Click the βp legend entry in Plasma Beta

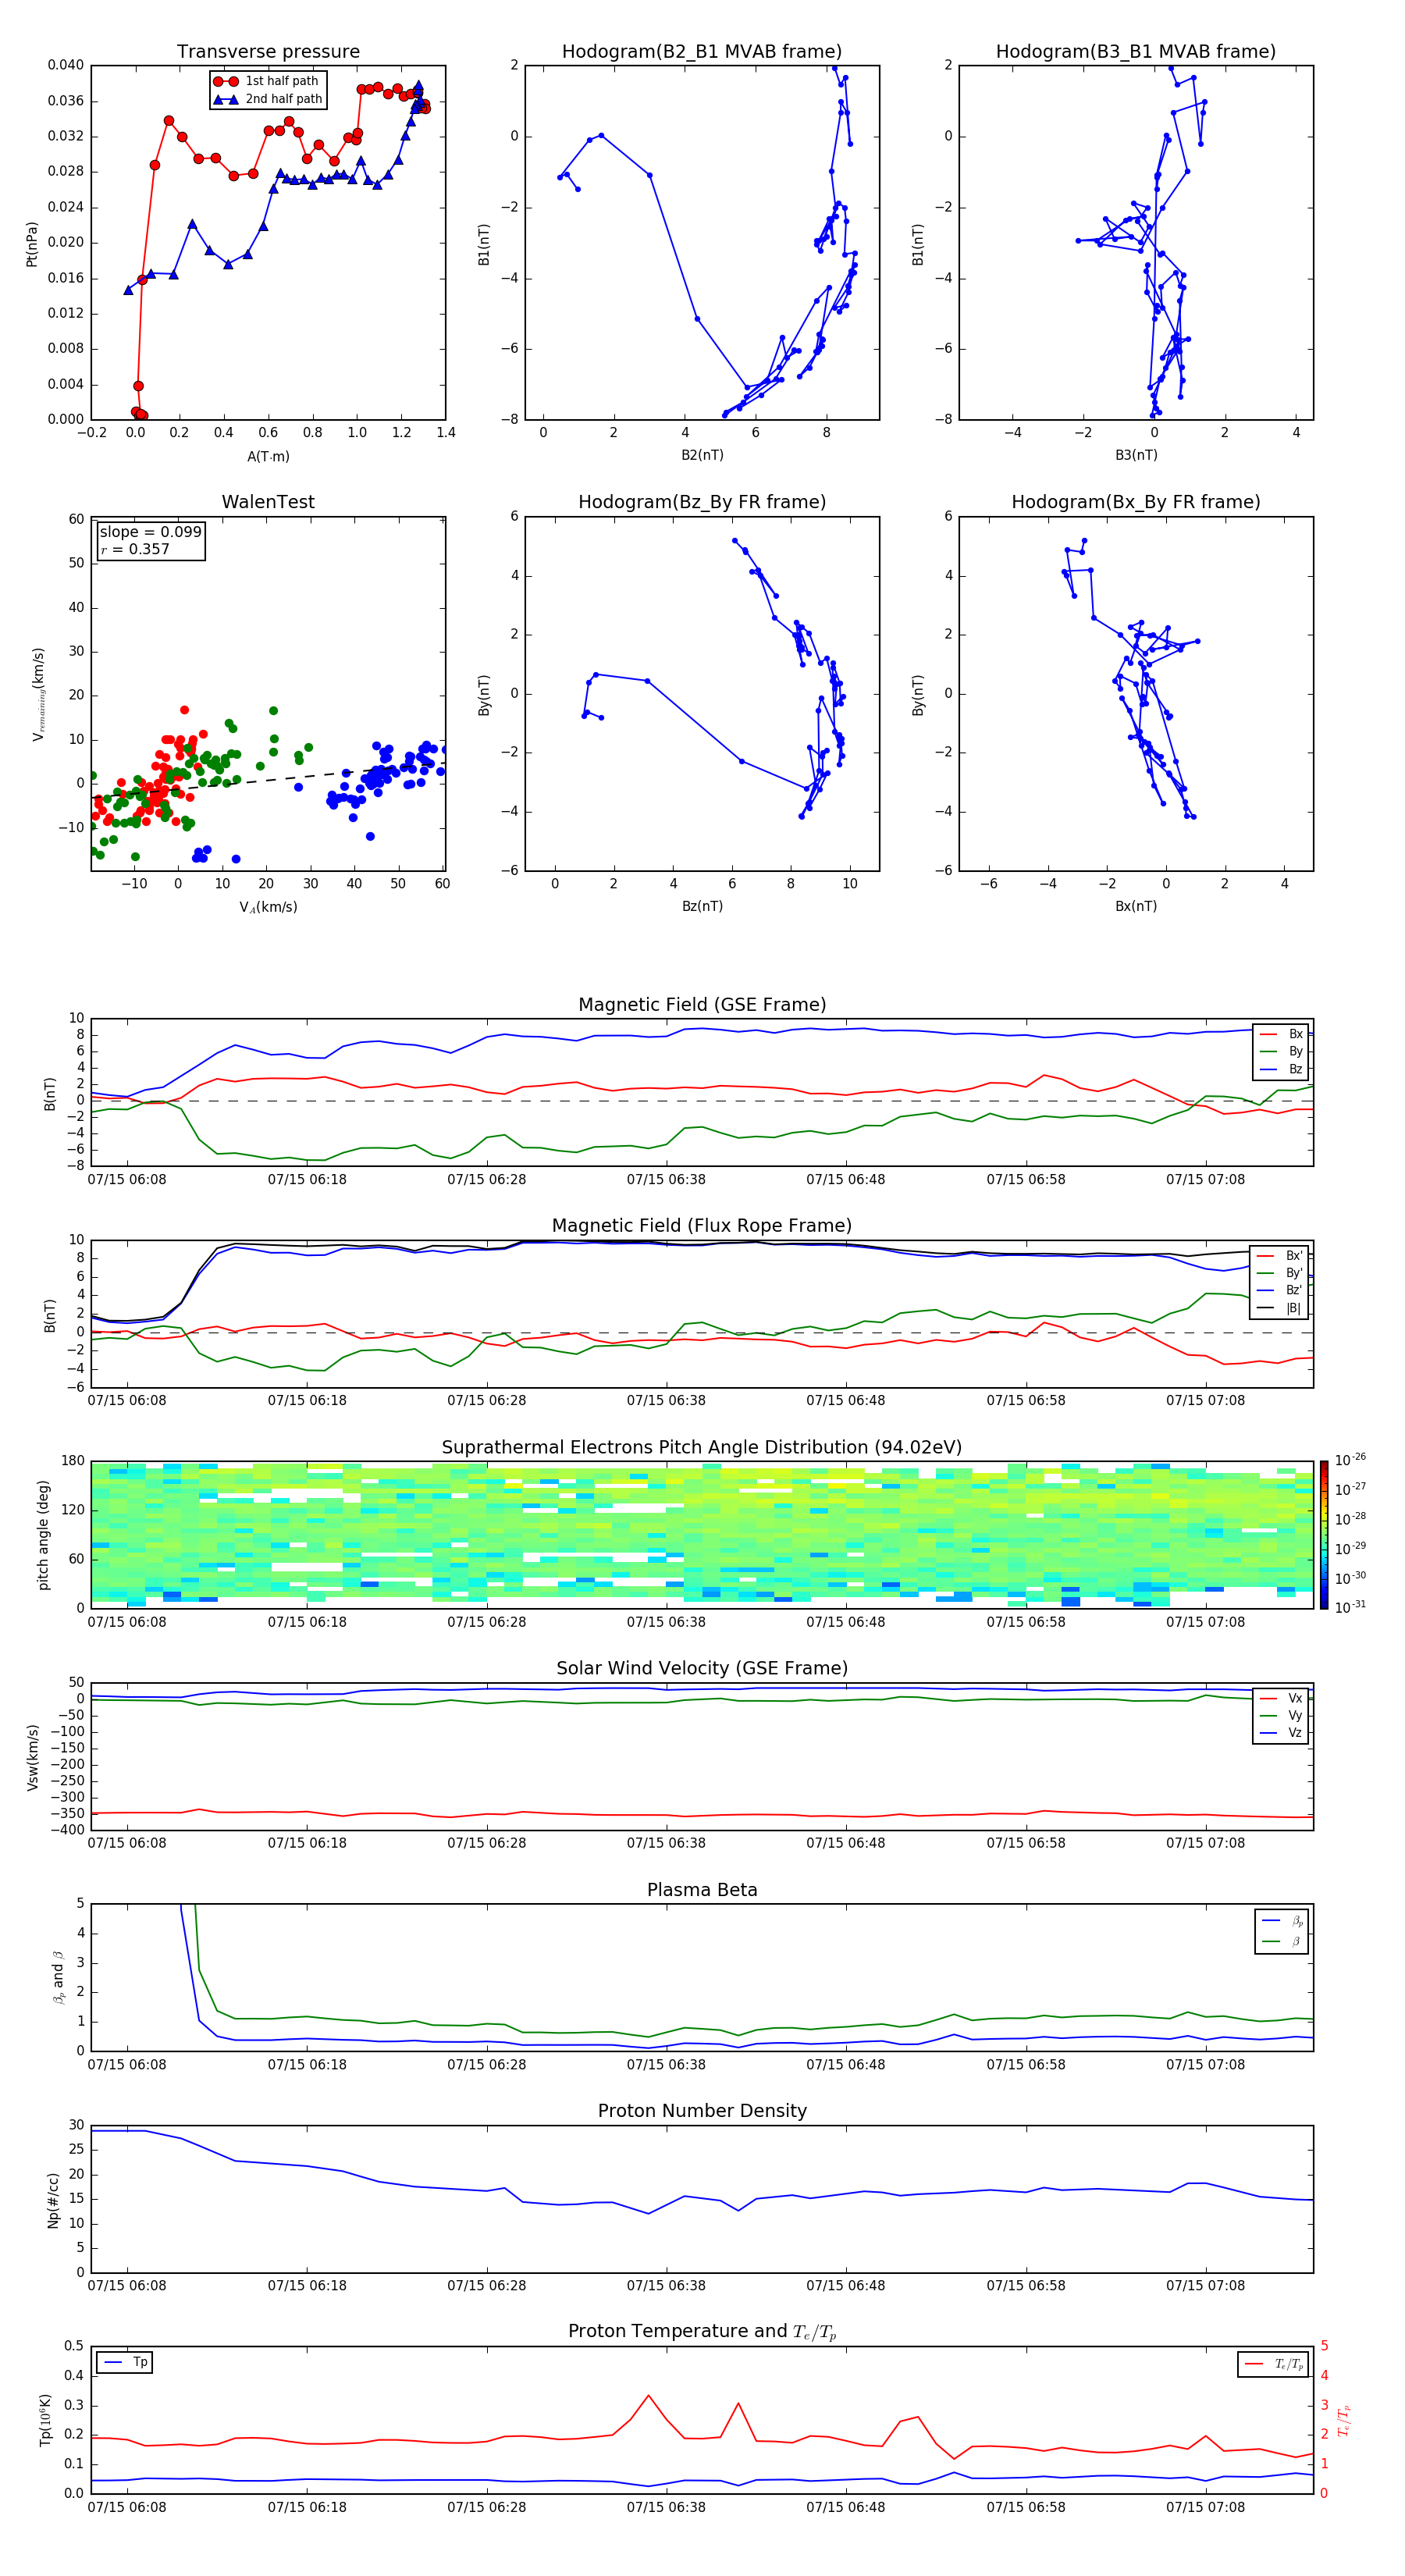pyautogui.click(x=1282, y=1921)
